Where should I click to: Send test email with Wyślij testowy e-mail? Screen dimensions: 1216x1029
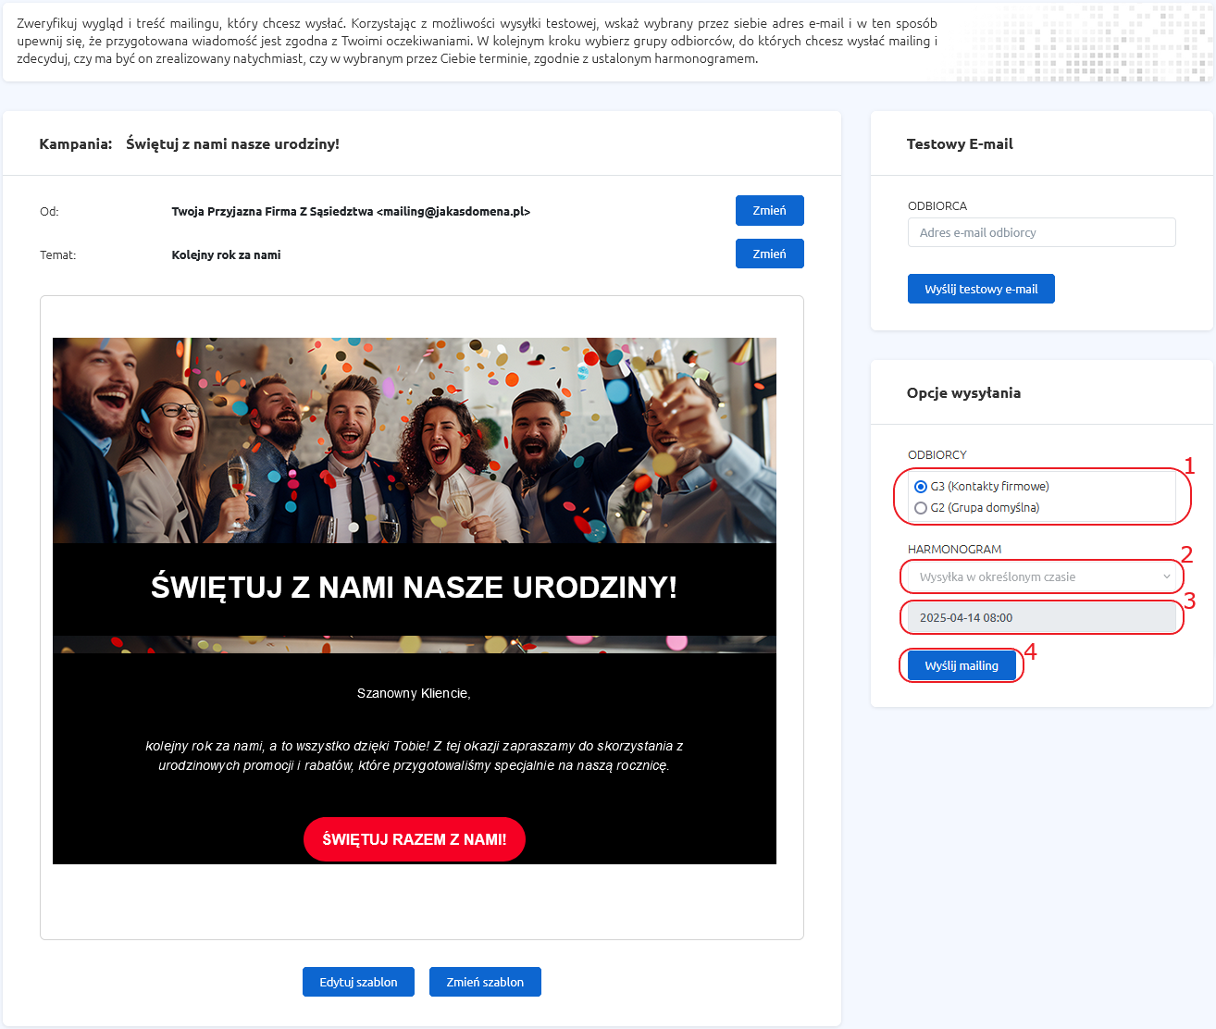(x=981, y=289)
